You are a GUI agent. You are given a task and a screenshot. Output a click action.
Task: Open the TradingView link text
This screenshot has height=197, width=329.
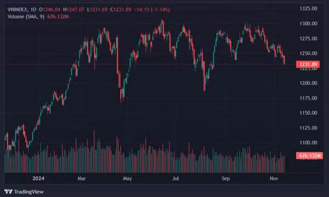(29, 192)
